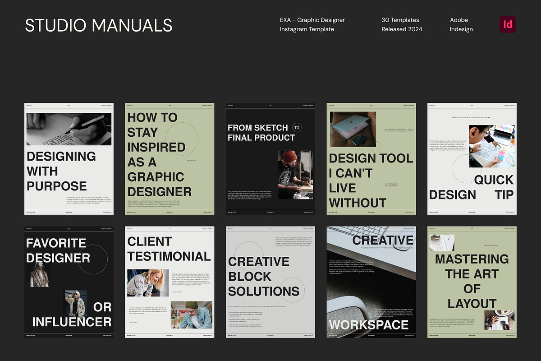Click the Adobe InDesign Id icon
The width and height of the screenshot is (541, 361).
click(x=508, y=24)
